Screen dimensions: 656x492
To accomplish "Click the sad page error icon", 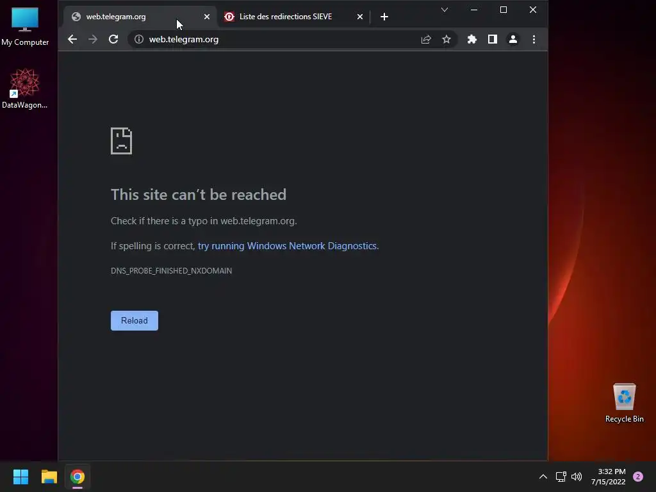I will point(121,141).
